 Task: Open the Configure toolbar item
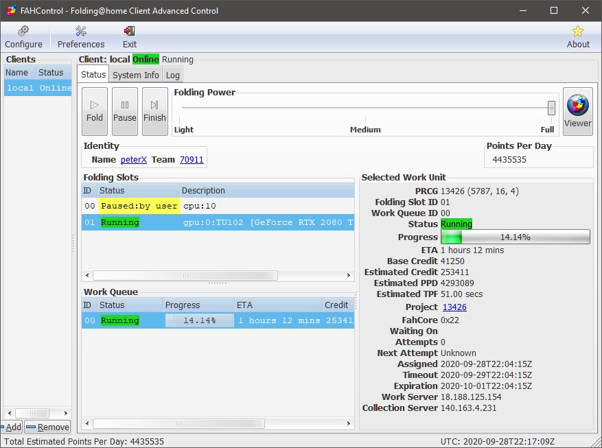pos(23,37)
